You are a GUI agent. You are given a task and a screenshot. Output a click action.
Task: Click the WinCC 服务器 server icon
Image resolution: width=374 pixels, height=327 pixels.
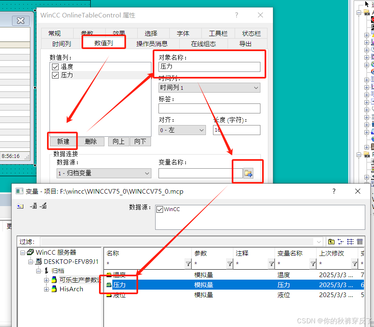pos(30,252)
